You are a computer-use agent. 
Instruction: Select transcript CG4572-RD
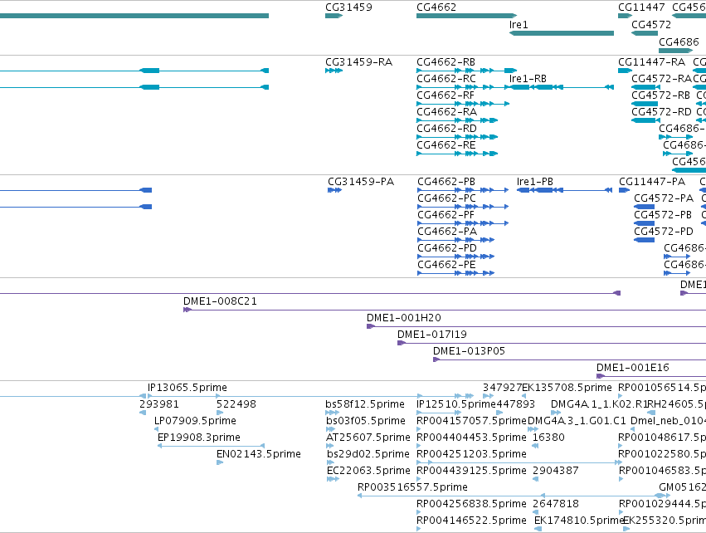pyautogui.click(x=645, y=120)
